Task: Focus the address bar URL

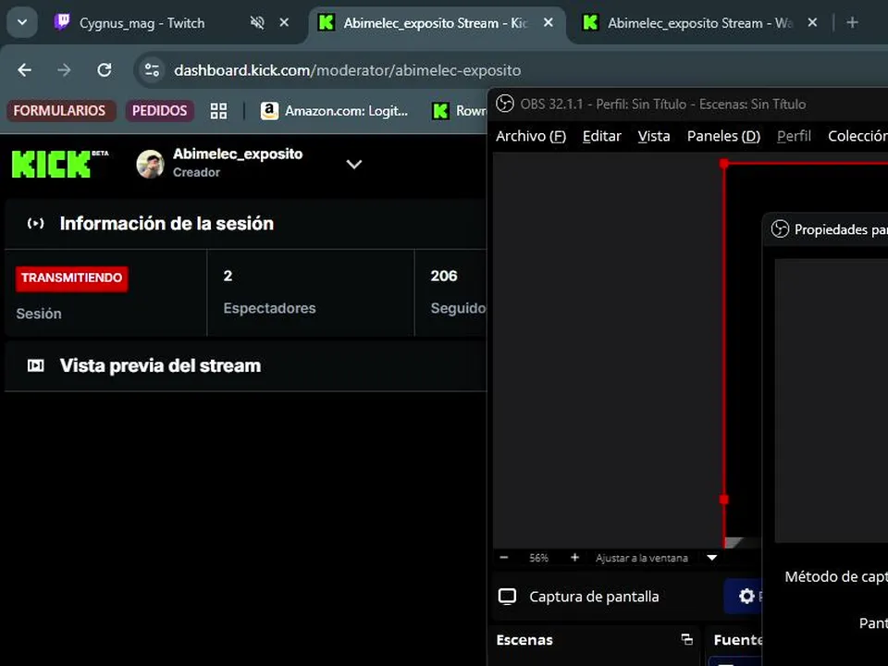Action: click(x=347, y=70)
